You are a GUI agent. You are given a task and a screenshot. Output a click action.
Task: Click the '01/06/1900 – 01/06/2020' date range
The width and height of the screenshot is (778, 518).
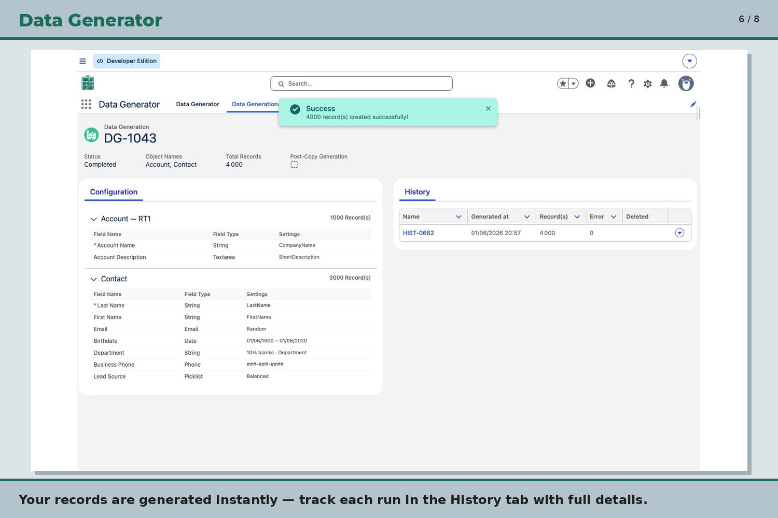click(277, 341)
